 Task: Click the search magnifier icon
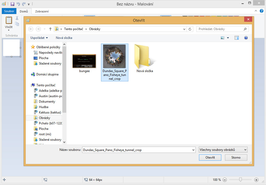pyautogui.click(x=245, y=29)
